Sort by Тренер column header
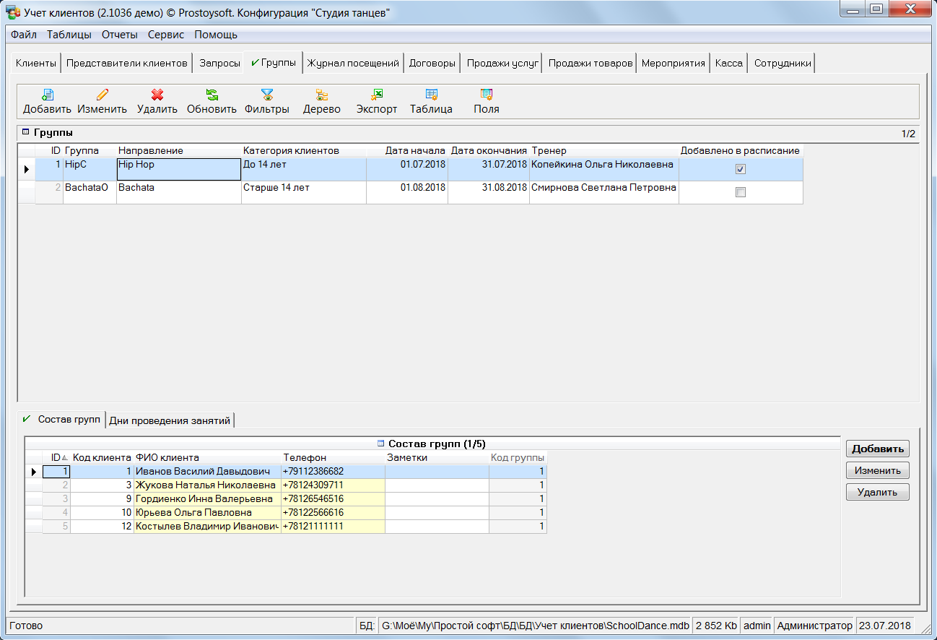The image size is (937, 640). coord(604,150)
